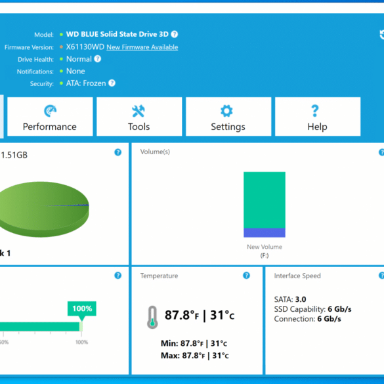Click the green life remaining progress bar
Screen dimensions: 384x384
tap(41, 326)
